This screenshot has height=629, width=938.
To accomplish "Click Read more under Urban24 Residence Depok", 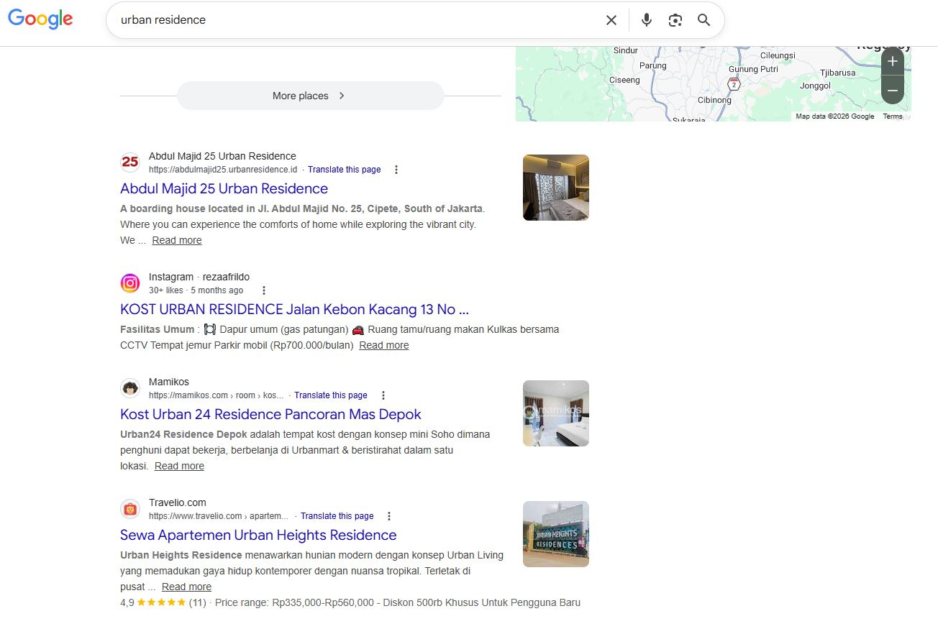I will tap(179, 466).
